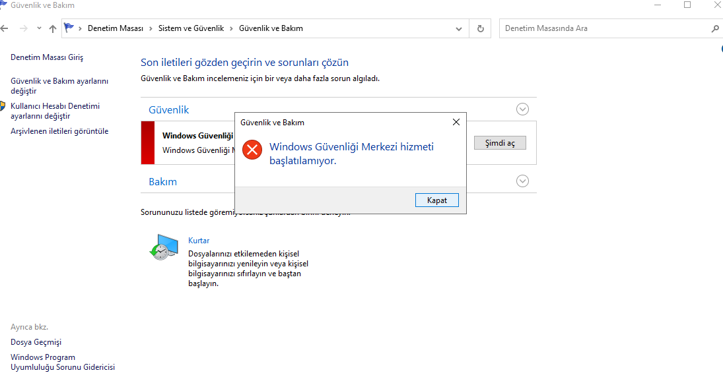This screenshot has width=723, height=385.
Task: Click the Bakım section heading
Action: pyautogui.click(x=163, y=181)
